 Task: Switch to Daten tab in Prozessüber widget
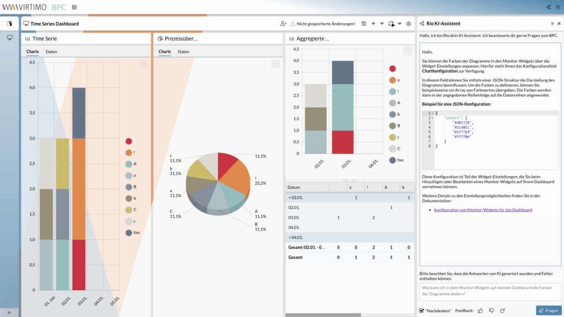183,52
